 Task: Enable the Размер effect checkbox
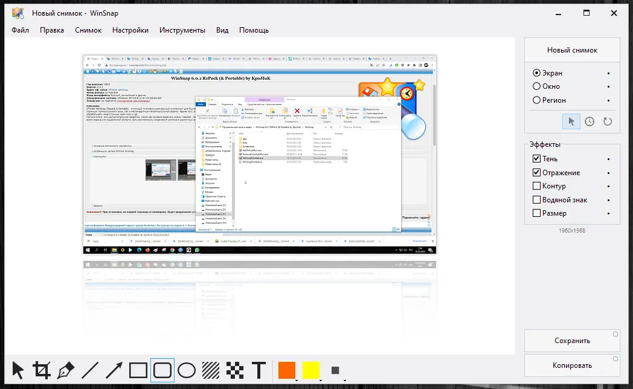(x=536, y=213)
